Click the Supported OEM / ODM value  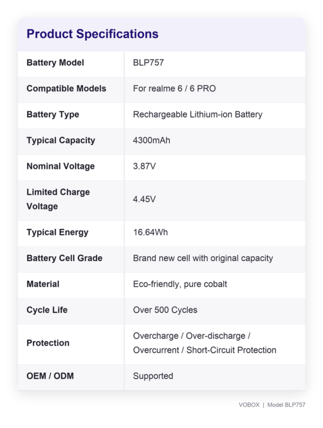(x=153, y=376)
